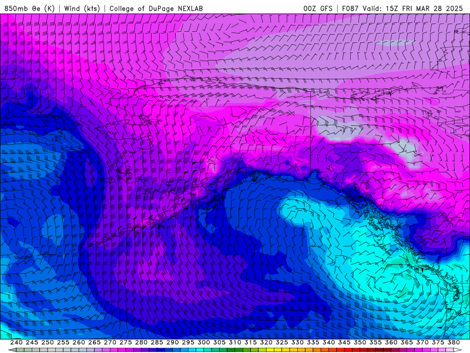Click the "College of DuPage NEXLAB" credit
Screen dimensions: 470x353
click(156, 8)
